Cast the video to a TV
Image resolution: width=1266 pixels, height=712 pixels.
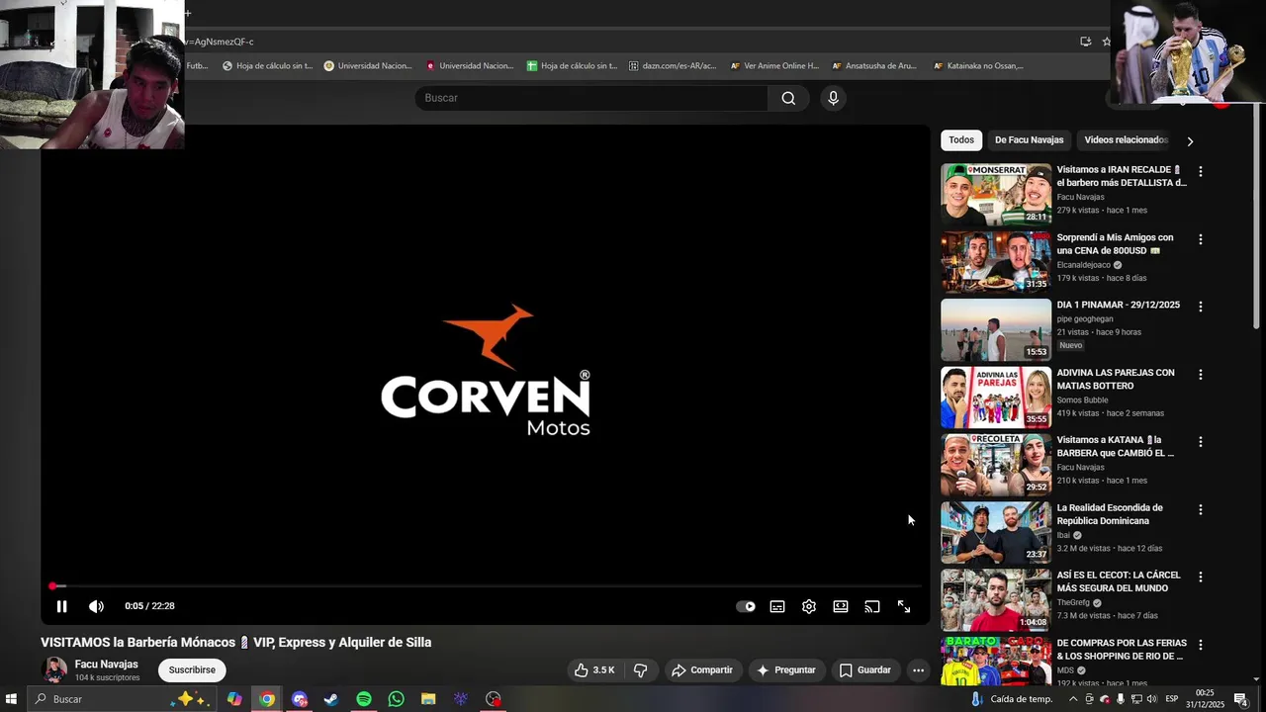pyautogui.click(x=872, y=606)
